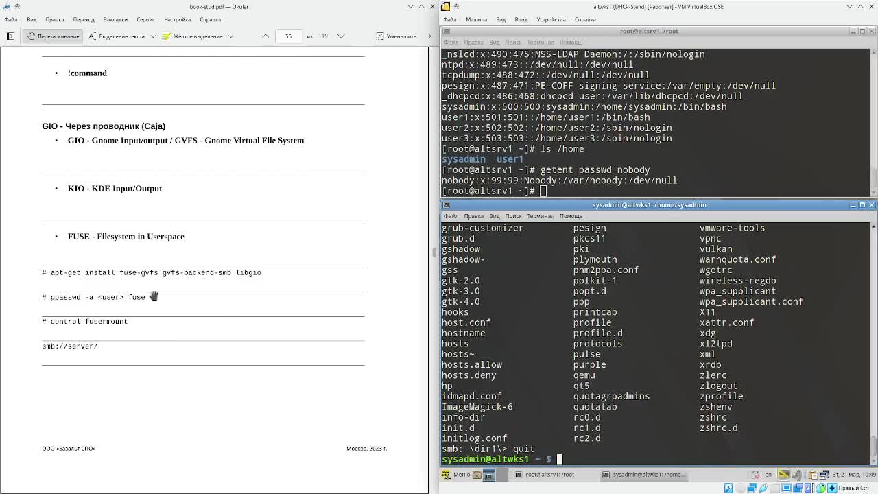Click scrollbar of the sysadmin terminal
The image size is (878, 494).
pyautogui.click(x=873, y=343)
